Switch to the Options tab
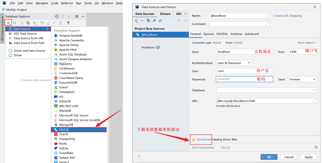 (x=209, y=34)
